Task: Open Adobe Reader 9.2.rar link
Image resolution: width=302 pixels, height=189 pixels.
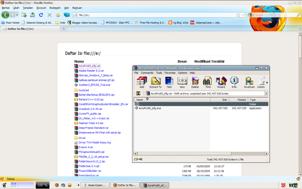Action: [x=91, y=71]
